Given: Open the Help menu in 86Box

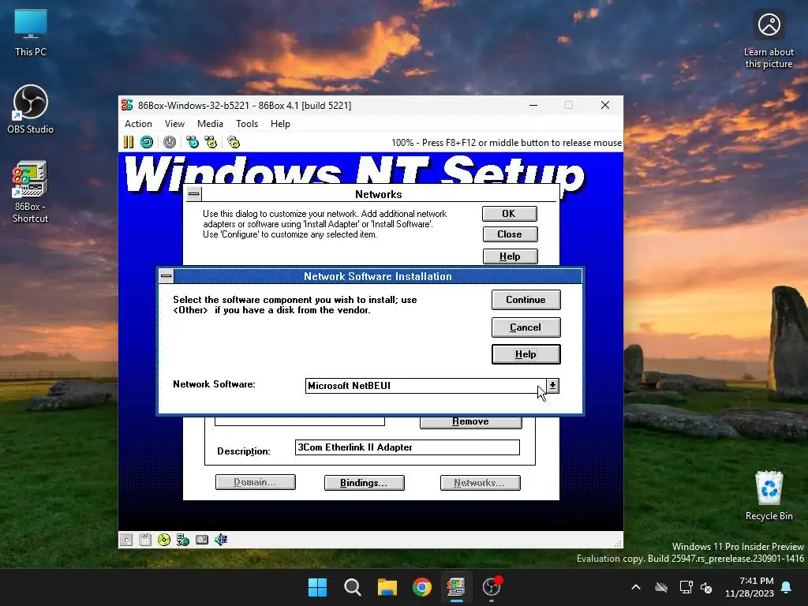Looking at the screenshot, I should pyautogui.click(x=280, y=124).
